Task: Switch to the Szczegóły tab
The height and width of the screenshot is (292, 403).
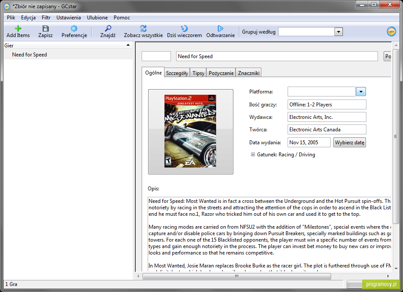Action: (177, 73)
